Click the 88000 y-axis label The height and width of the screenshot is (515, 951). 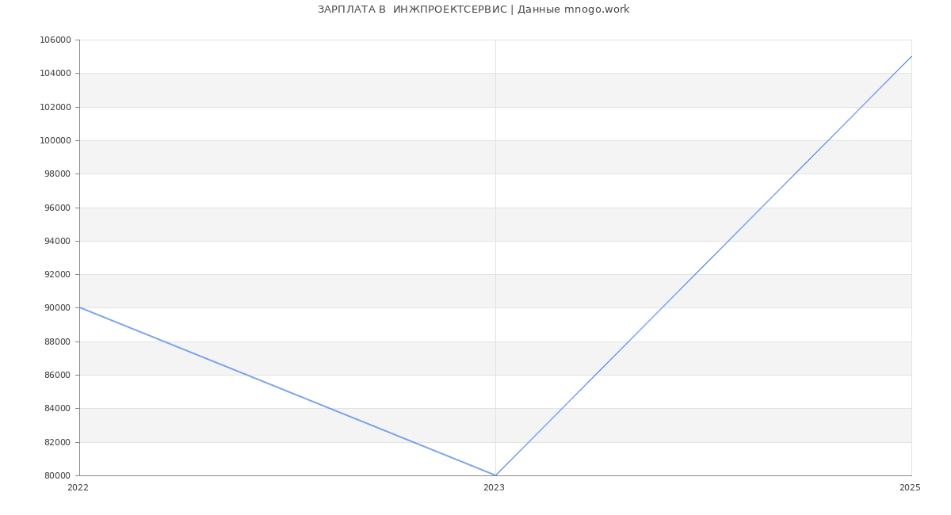(58, 341)
